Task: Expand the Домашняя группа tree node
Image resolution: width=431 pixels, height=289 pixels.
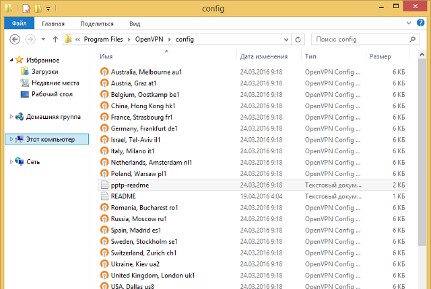Action: (x=11, y=116)
